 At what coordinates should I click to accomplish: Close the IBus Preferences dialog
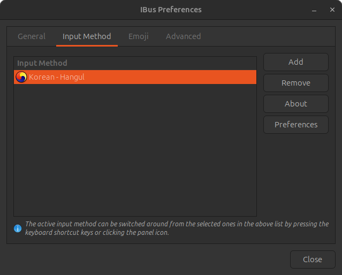(313, 259)
